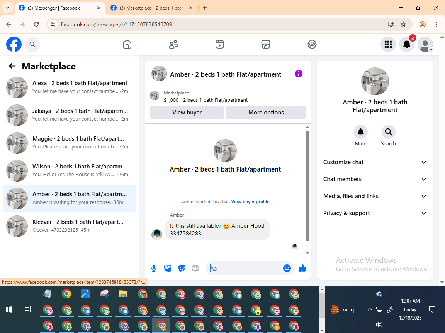The height and width of the screenshot is (333, 445).
Task: Send a thumbs-up like
Action: (302, 268)
